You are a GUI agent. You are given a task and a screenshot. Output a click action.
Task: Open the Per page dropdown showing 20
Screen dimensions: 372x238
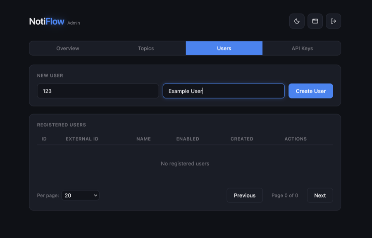click(x=81, y=196)
